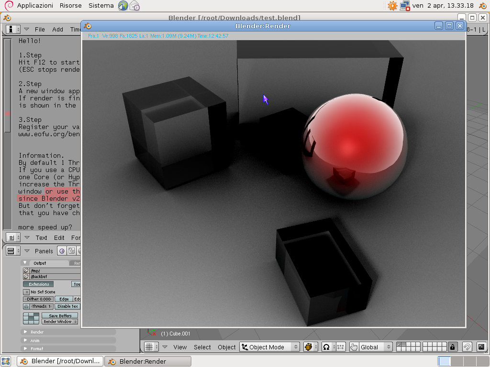The height and width of the screenshot is (367, 490).
Task: Open the Add menu in Blender
Action: click(x=57, y=29)
